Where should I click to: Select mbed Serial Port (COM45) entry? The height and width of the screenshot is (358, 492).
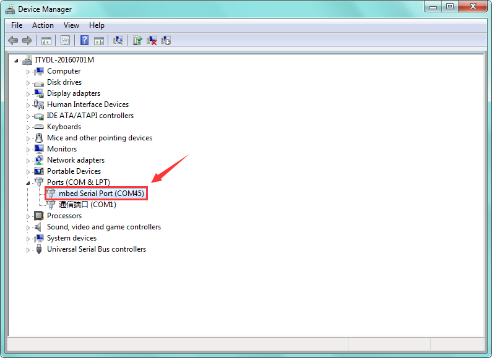pyautogui.click(x=101, y=194)
